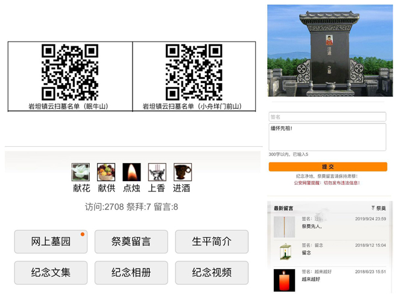Click the orange notification dot on 网上墓园
Viewport: 398px width, 298px height.
coord(83,234)
